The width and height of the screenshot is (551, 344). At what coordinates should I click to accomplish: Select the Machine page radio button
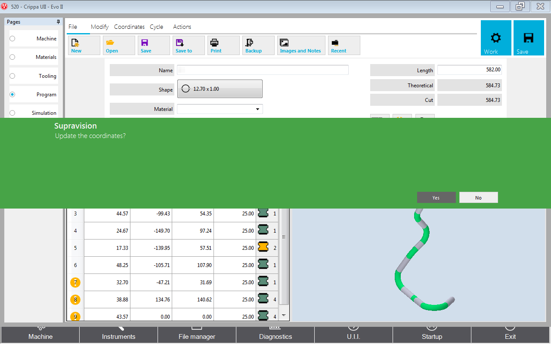tap(12, 39)
